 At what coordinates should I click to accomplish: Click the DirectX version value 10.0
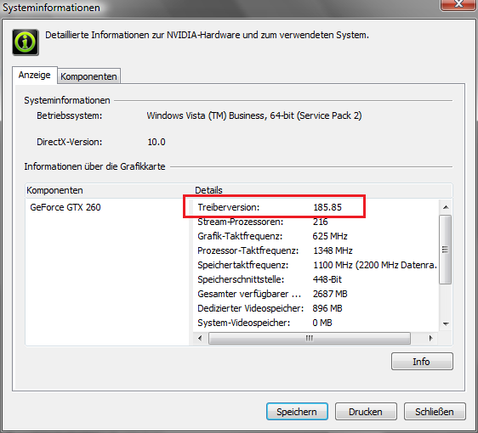(156, 142)
